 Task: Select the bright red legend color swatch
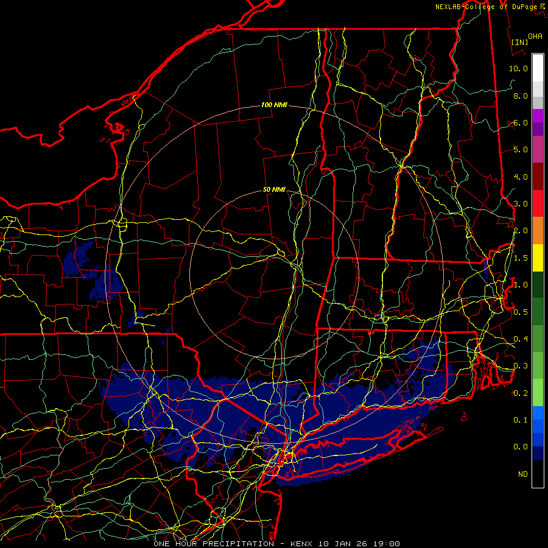(x=538, y=204)
